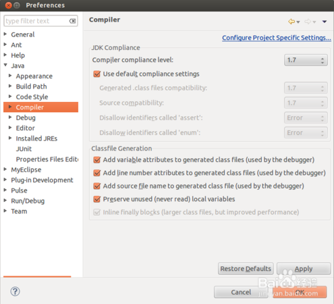Screen dimensions: 334x304
Task: Click the Restore Defaults button
Action: point(246,268)
